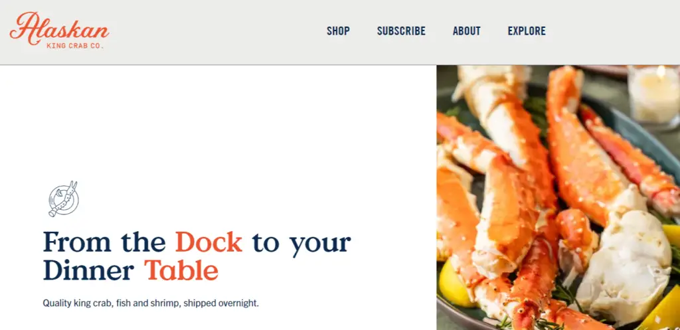Click "shipped overnight" in the tagline
This screenshot has width=680, height=330.
tap(221, 303)
